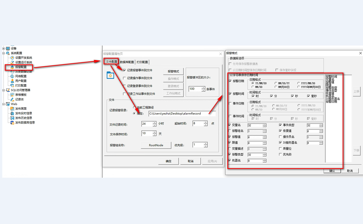The image size is (363, 224).
Task: Click the 发布历史信息 H icon
Action: click(x=12, y=118)
